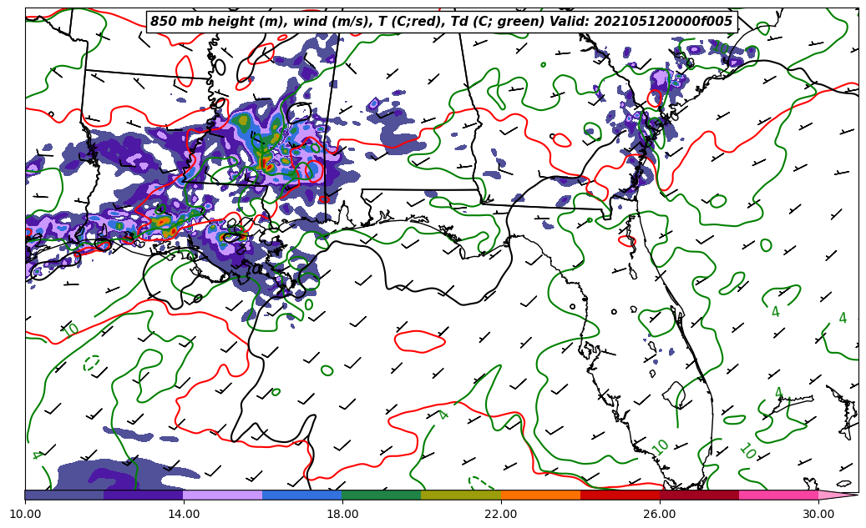Click the closed red contour in central Gulf

point(419,340)
